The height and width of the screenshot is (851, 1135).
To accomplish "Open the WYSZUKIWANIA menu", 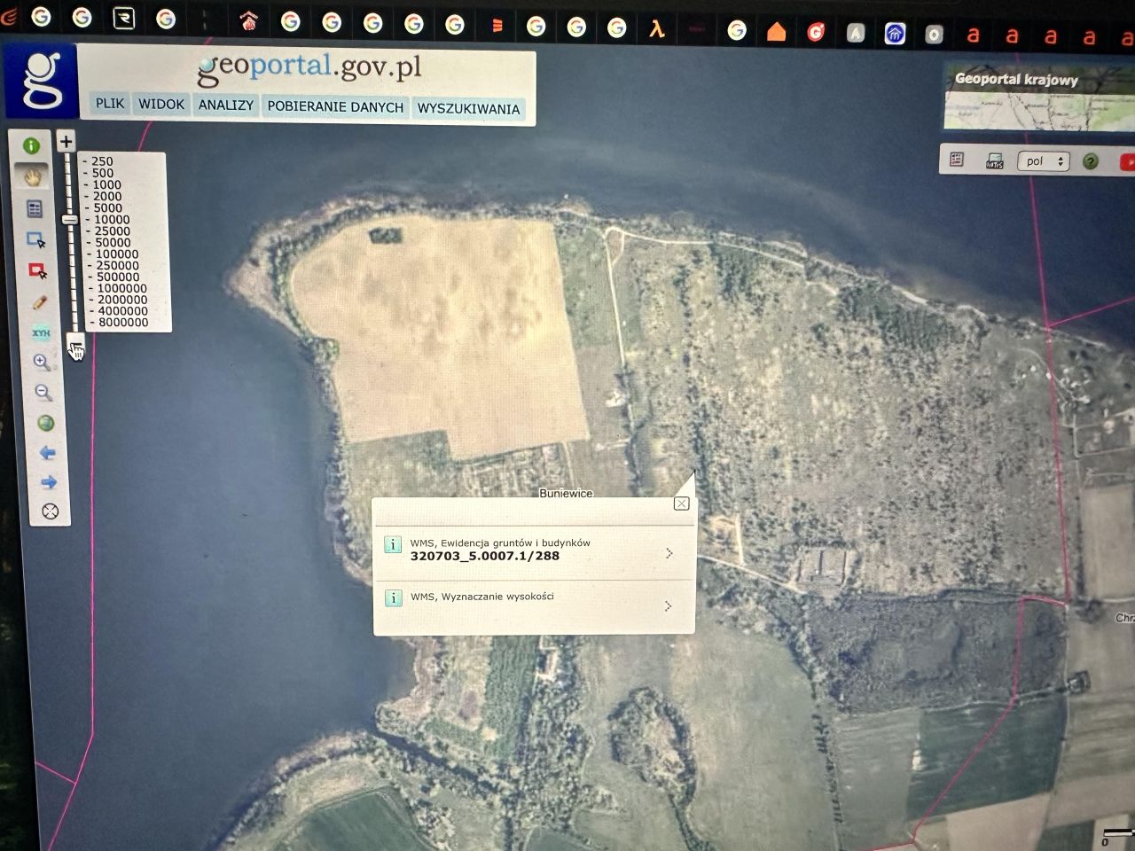I will [x=468, y=109].
